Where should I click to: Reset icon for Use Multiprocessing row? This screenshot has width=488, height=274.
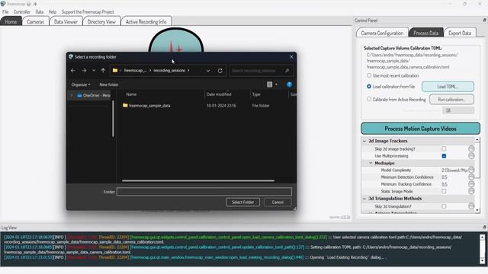471,156
